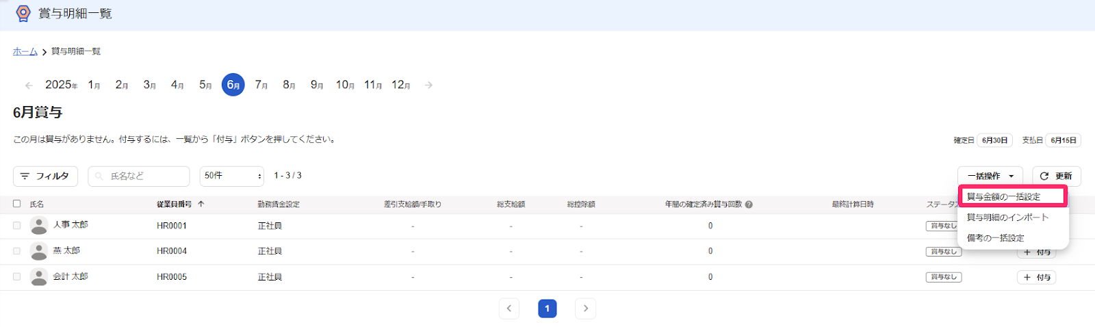1095x327 pixels.
Task: Click the 総支給額 column header
Action: pyautogui.click(x=511, y=205)
